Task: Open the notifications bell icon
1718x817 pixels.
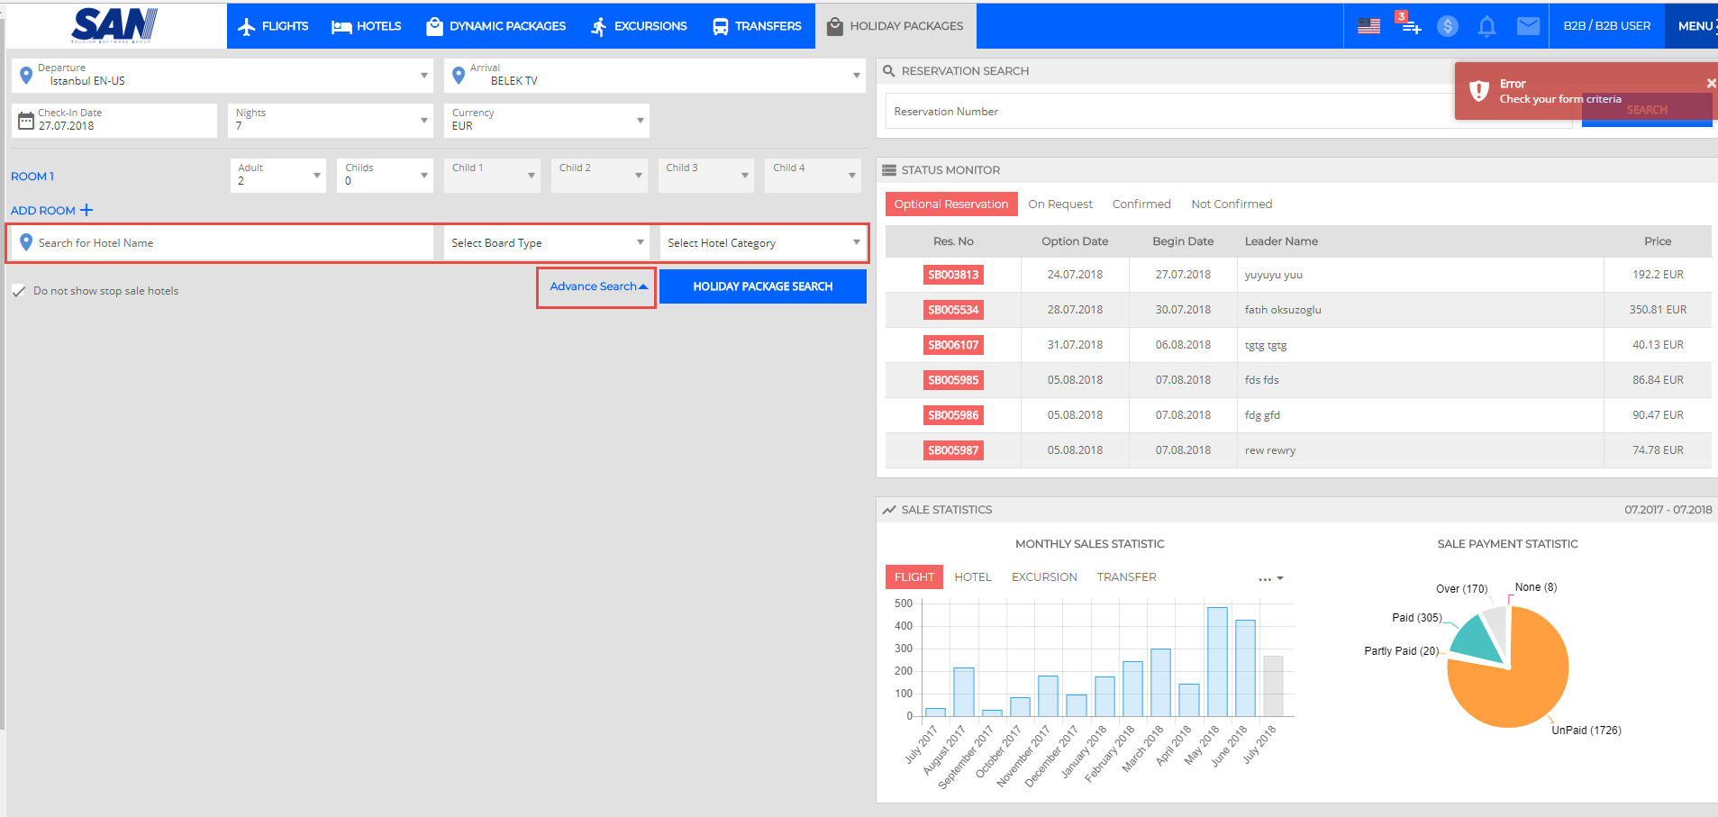Action: point(1486,26)
